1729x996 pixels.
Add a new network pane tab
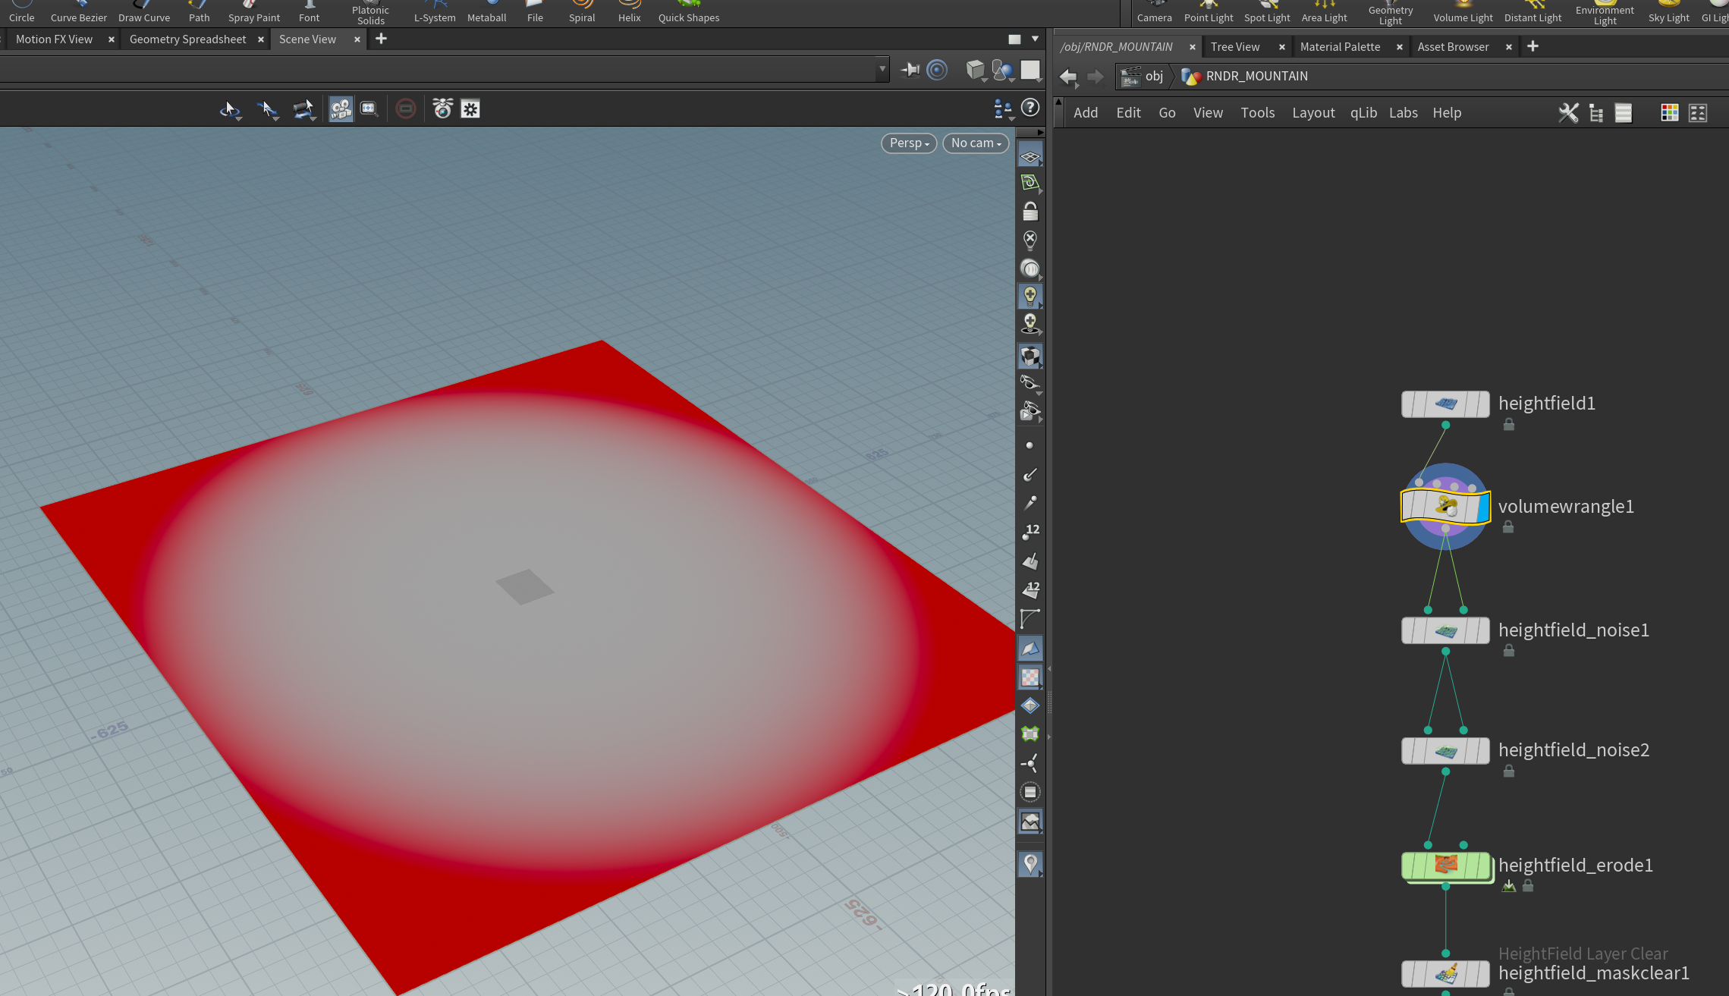click(1533, 46)
